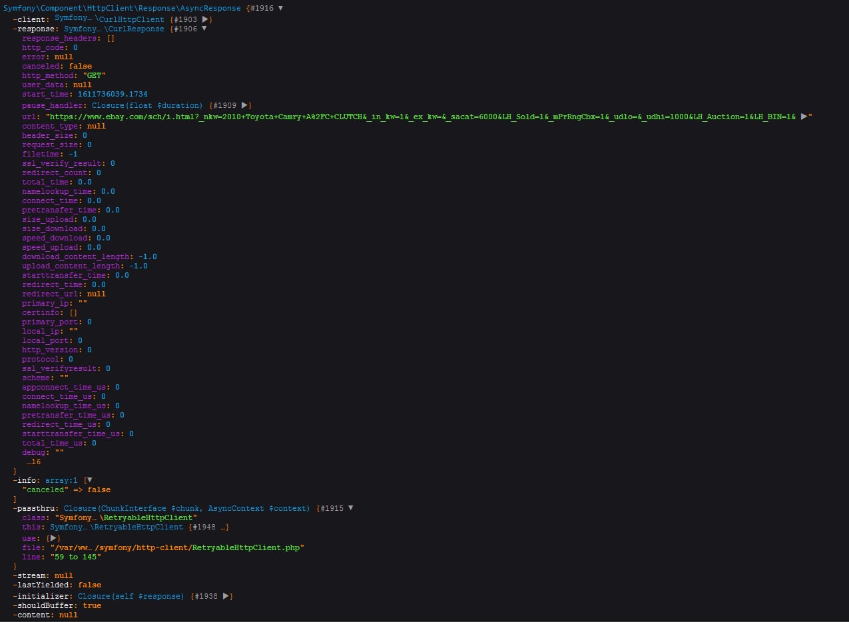Expand the truncated ebay url string
849x622 pixels.
(804, 117)
